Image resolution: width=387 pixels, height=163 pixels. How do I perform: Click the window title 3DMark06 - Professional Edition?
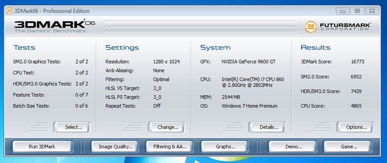[52, 11]
